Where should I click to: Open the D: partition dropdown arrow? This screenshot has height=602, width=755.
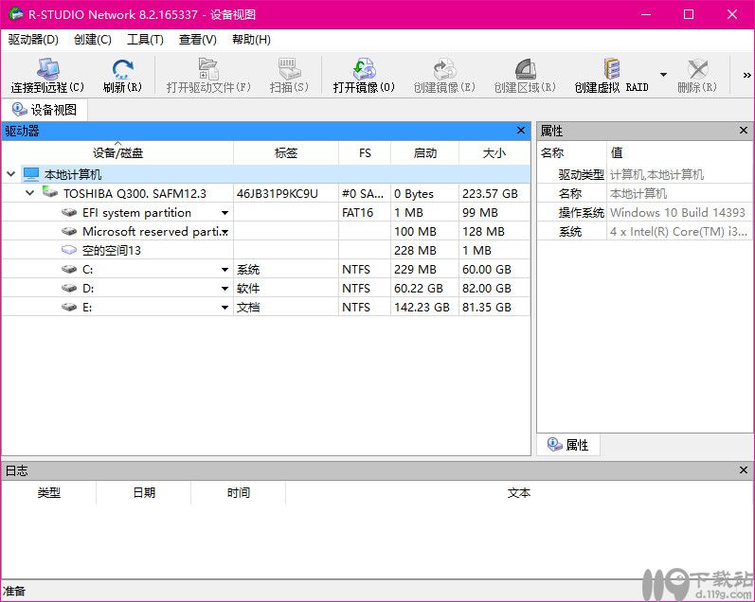225,289
